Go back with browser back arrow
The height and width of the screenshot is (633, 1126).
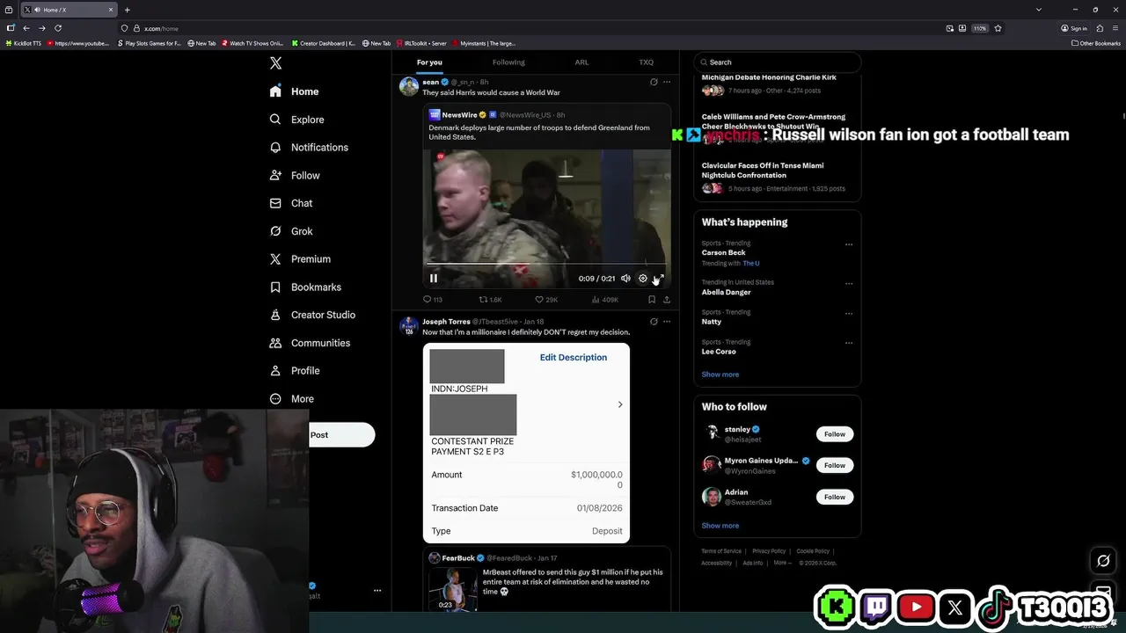(26, 28)
